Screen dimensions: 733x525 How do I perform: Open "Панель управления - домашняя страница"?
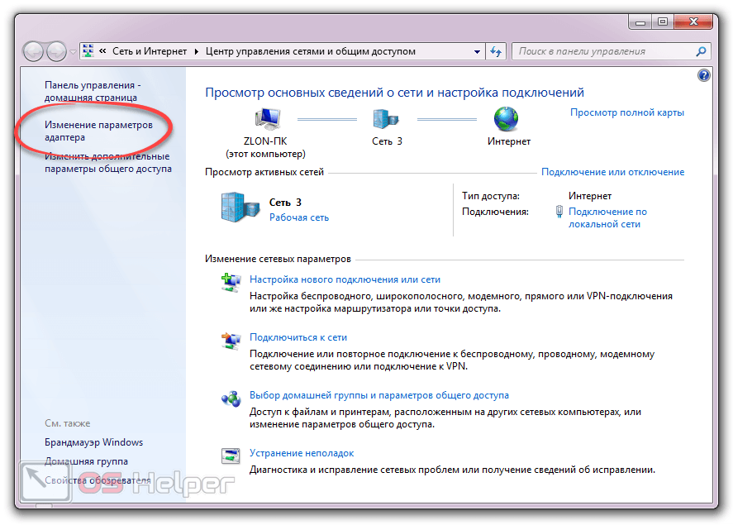pos(92,91)
